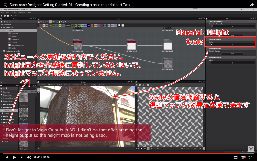Select the Anisotropic noise thumbnail
Screen dimensions: 257x161
point(24,98)
